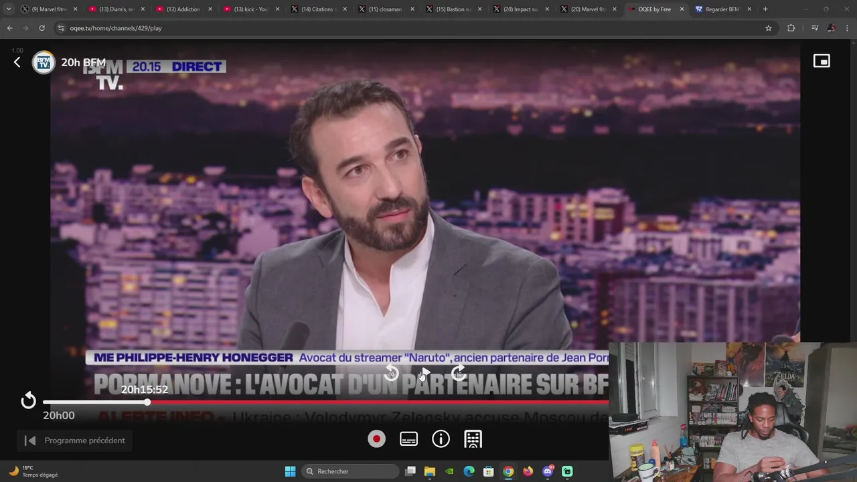The width and height of the screenshot is (857, 482).
Task: Switch to the '(13) kick' YouTube tab
Action: [251, 9]
